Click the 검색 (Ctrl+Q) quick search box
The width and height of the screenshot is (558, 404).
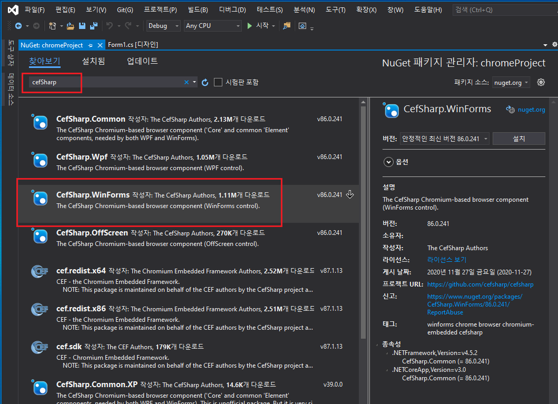click(505, 10)
